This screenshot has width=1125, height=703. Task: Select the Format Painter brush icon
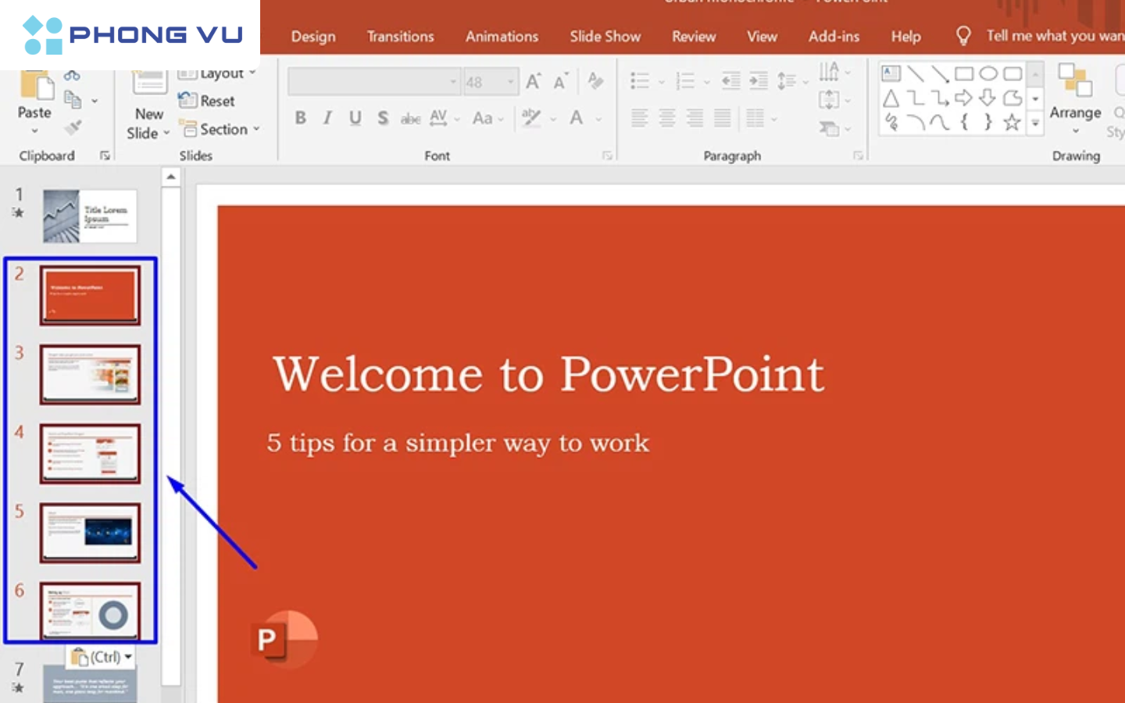73,127
